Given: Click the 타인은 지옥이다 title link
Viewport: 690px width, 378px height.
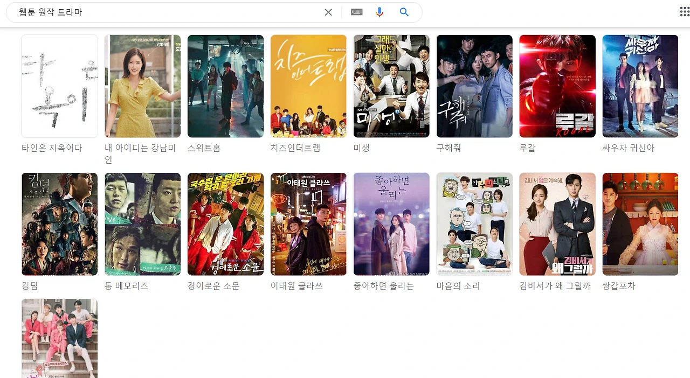Looking at the screenshot, I should tap(52, 148).
